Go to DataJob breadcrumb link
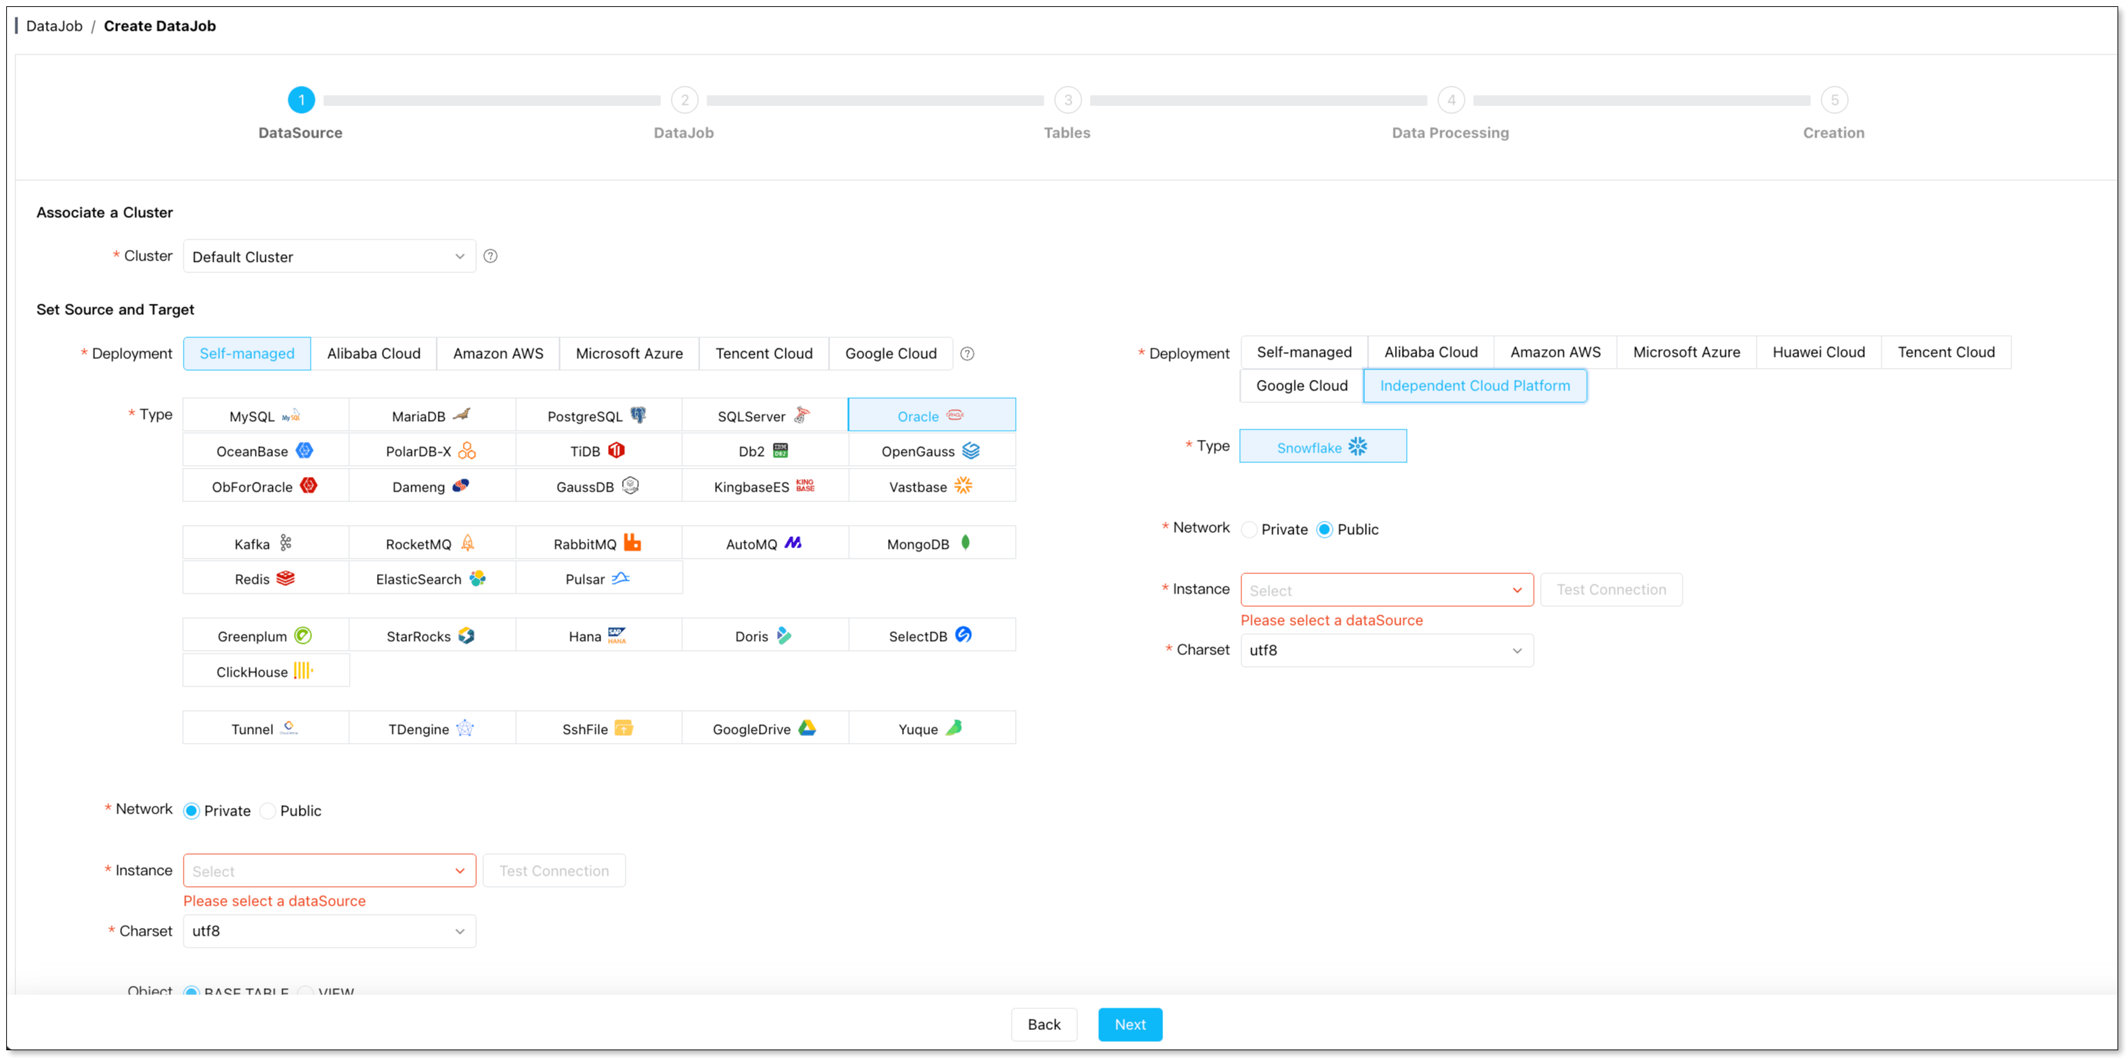 (54, 26)
